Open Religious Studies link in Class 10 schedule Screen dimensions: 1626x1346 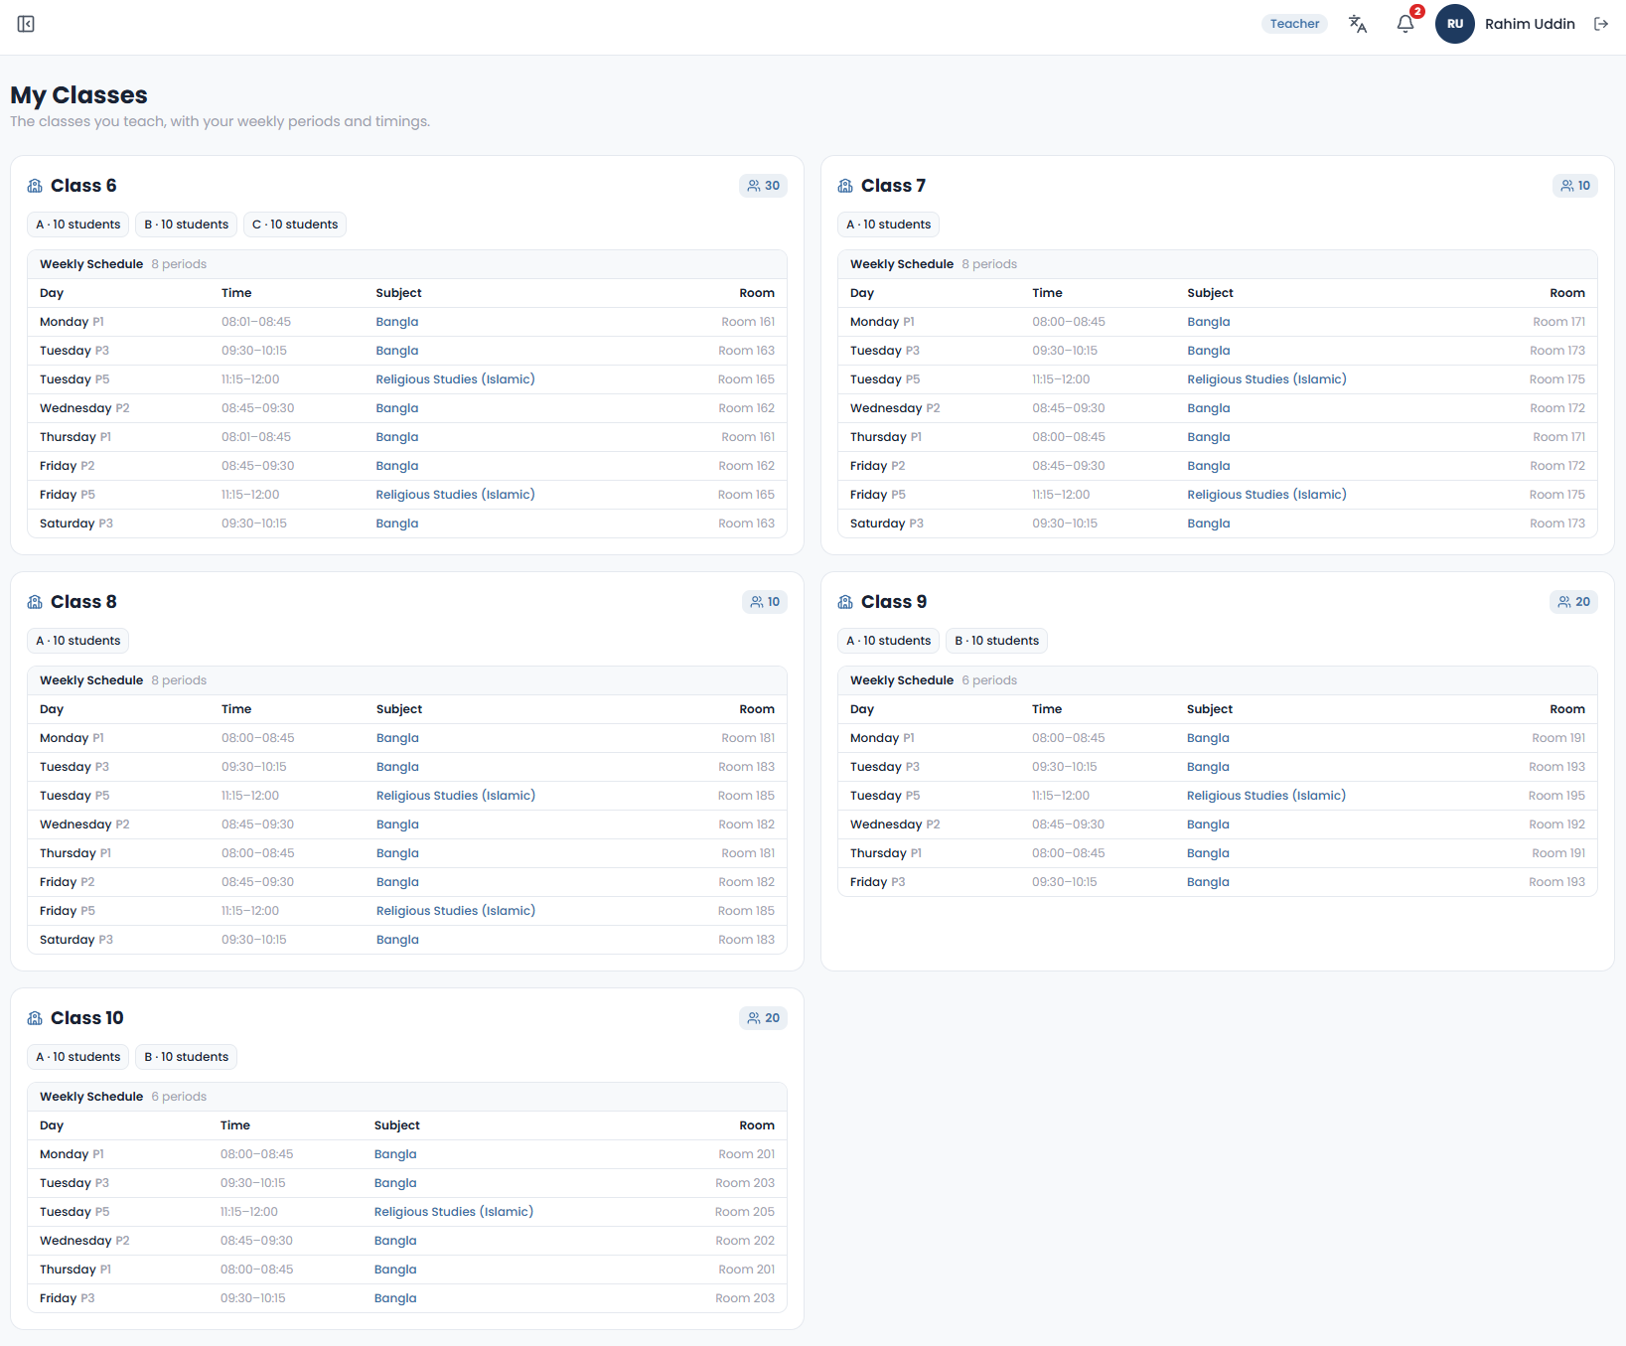[x=454, y=1212]
